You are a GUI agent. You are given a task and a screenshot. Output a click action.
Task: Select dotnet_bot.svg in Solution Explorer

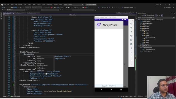click(x=151, y=37)
